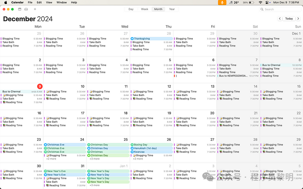Open Bus to Chennai ending 6 AM on the 9th
The width and height of the screenshot is (303, 189).
22,91
